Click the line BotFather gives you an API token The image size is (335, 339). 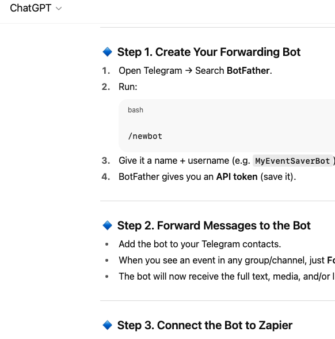207,176
